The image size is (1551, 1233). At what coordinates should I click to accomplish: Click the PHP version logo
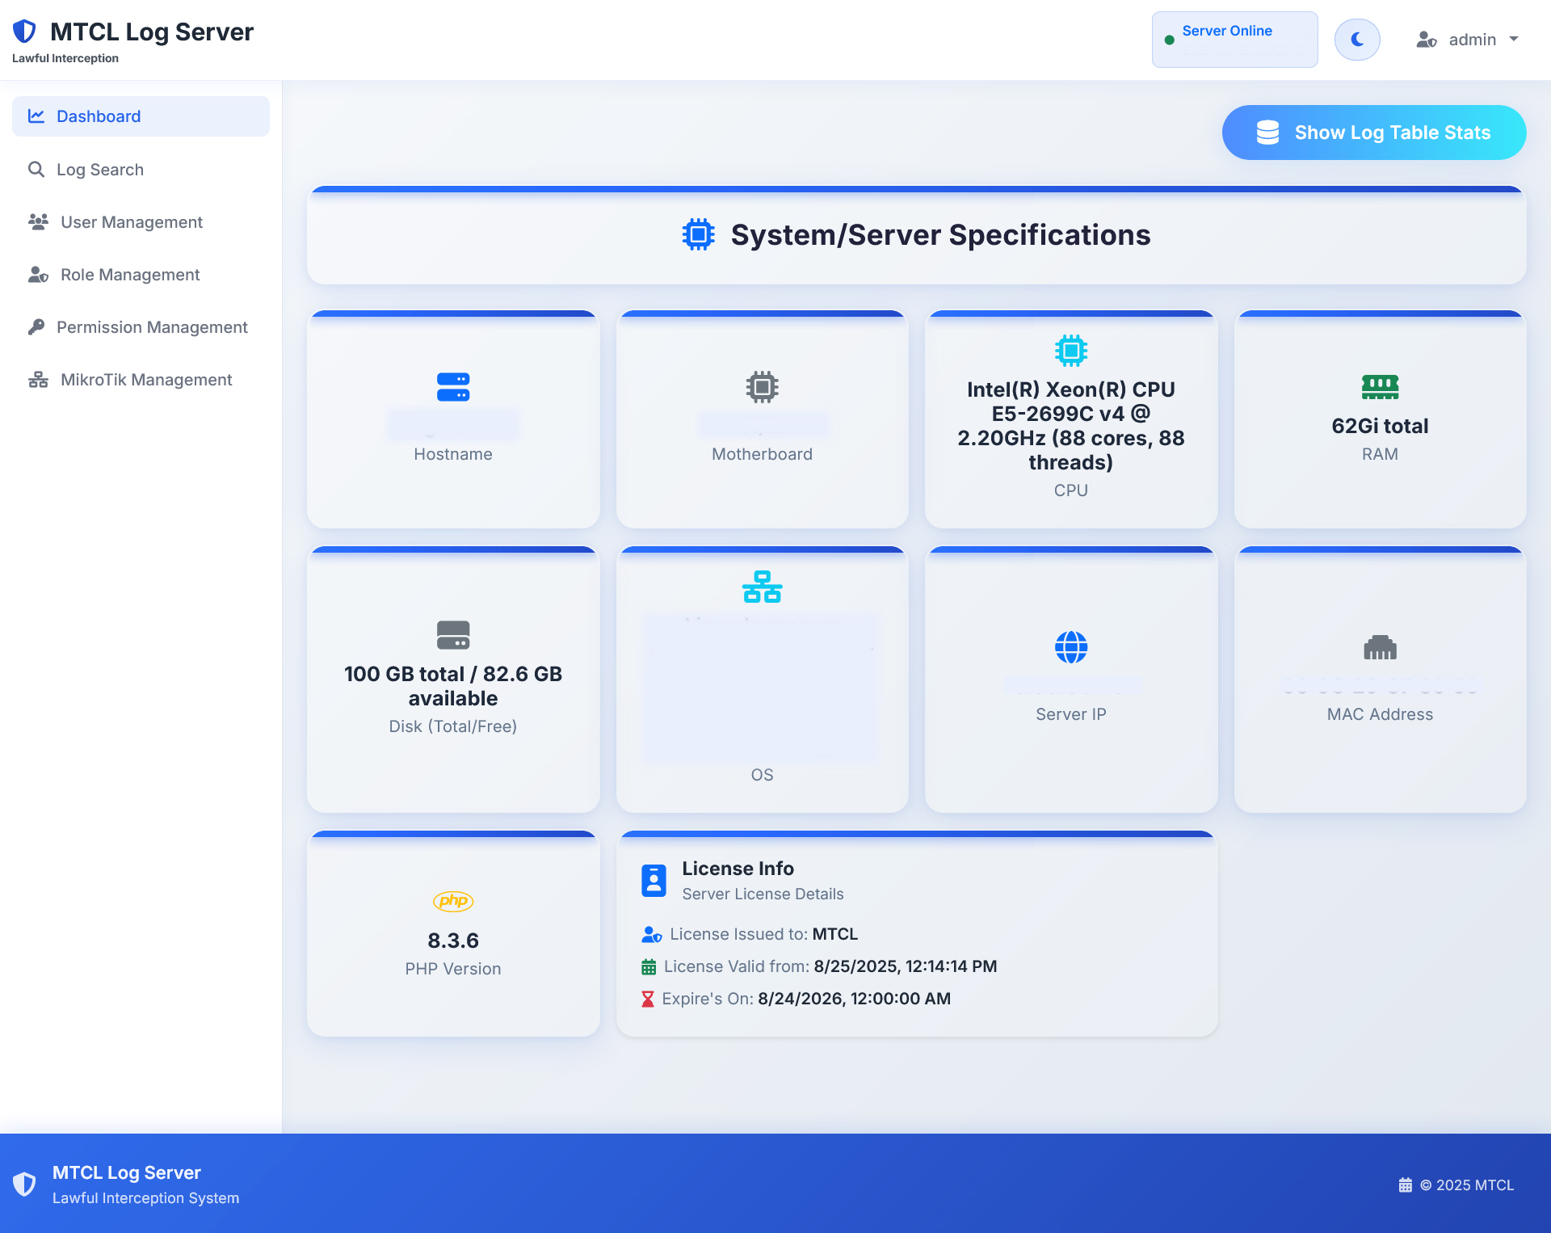[x=453, y=901]
